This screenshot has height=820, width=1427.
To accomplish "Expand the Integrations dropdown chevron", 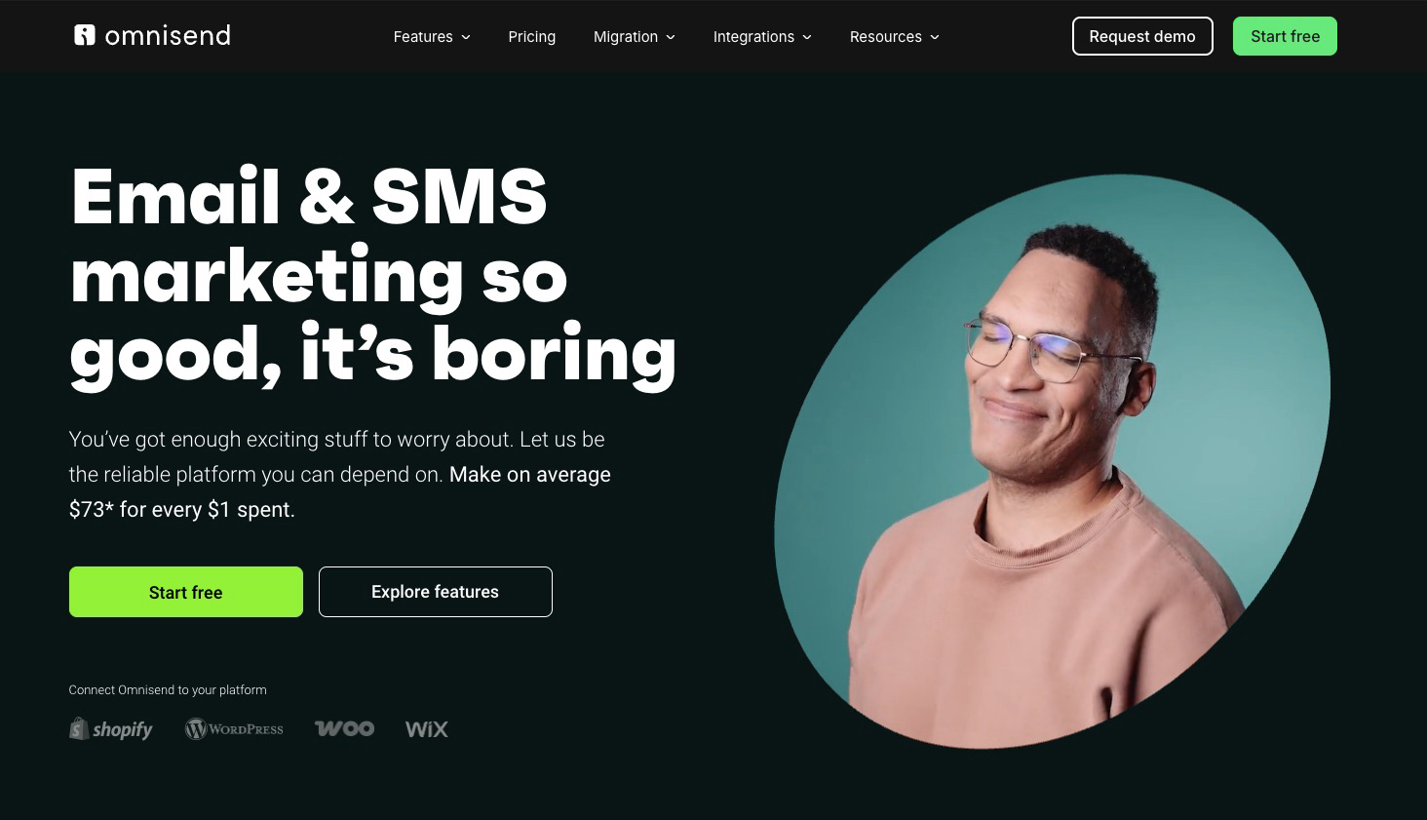I will click(x=807, y=37).
